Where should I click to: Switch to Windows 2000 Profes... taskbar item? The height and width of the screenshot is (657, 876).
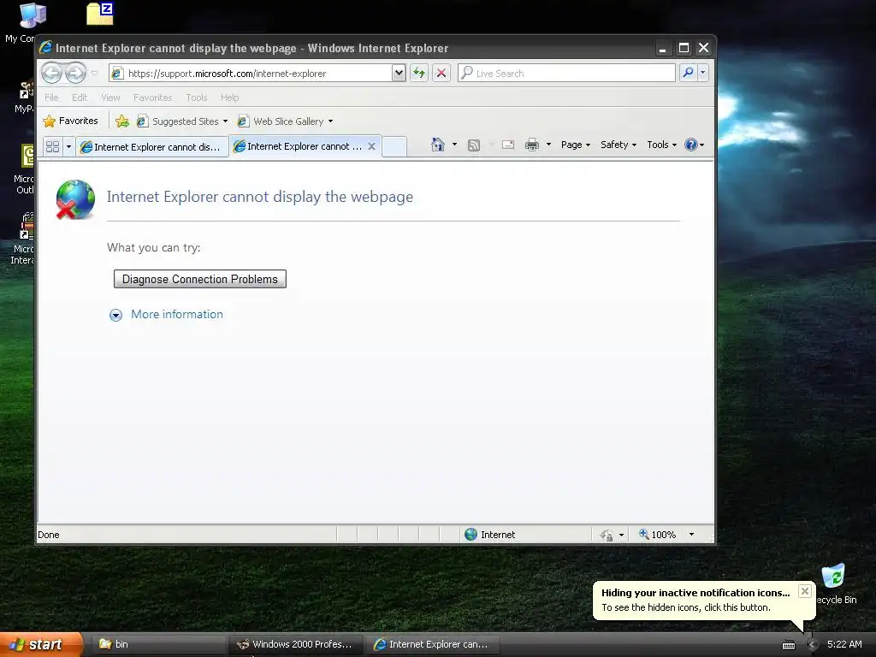(297, 644)
